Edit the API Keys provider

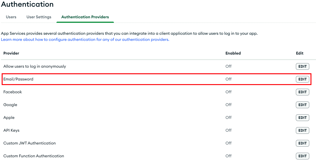(302, 130)
